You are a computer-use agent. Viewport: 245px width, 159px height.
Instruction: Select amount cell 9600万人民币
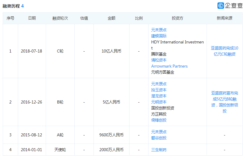(x=111, y=135)
